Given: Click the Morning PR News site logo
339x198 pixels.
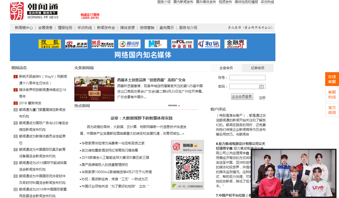Looking at the screenshot, I should (34, 11).
